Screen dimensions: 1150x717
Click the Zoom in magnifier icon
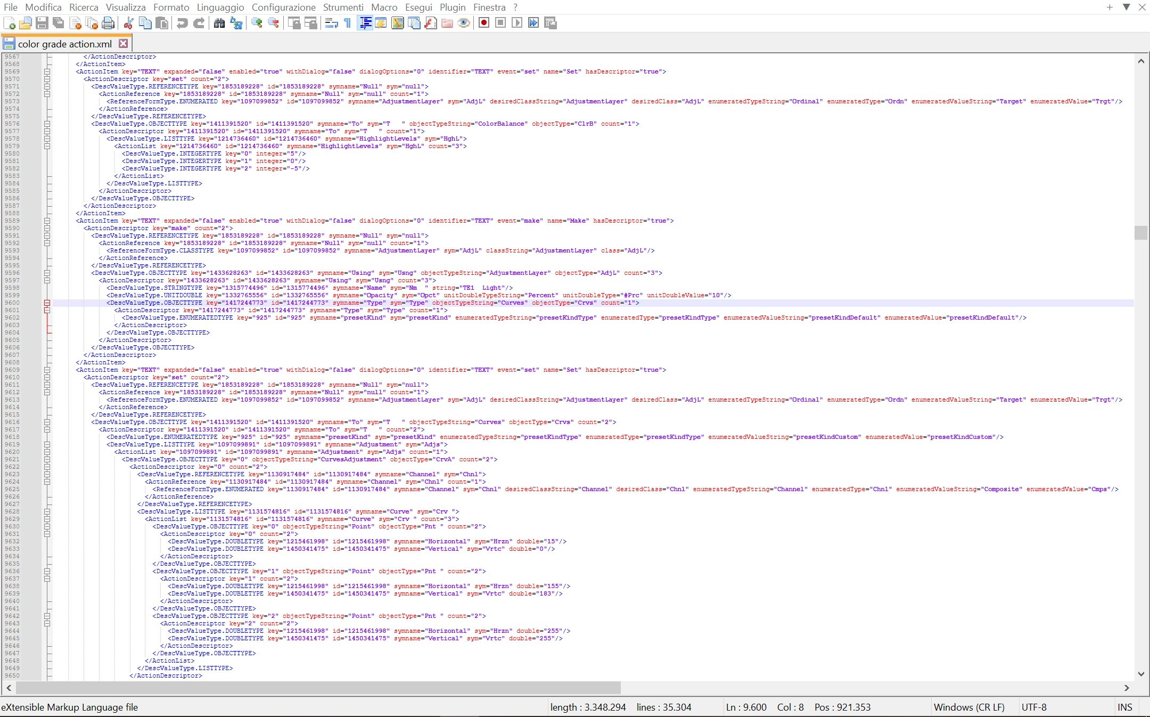[257, 23]
